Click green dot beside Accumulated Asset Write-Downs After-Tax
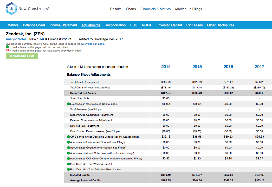 (x=69, y=153)
